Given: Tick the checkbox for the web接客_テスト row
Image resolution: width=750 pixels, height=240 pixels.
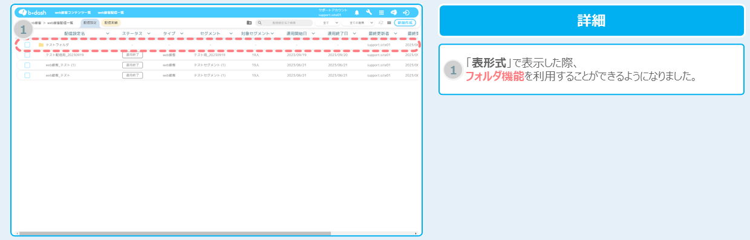Looking at the screenshot, I should pyautogui.click(x=27, y=75).
